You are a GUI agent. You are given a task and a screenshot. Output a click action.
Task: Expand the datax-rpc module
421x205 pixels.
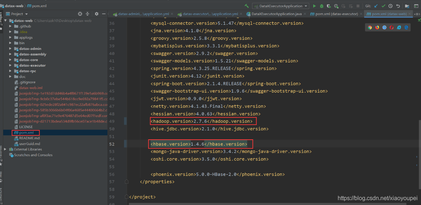click(x=10, y=71)
